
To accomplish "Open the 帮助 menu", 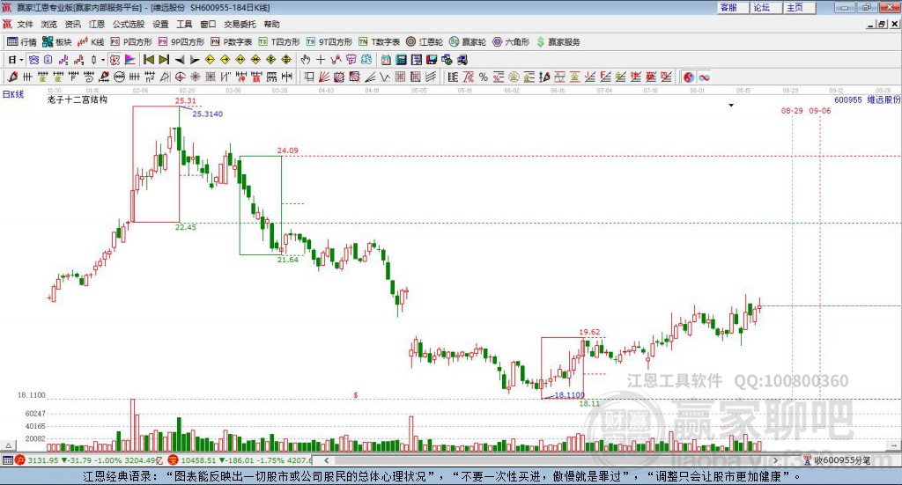I will pyautogui.click(x=271, y=24).
